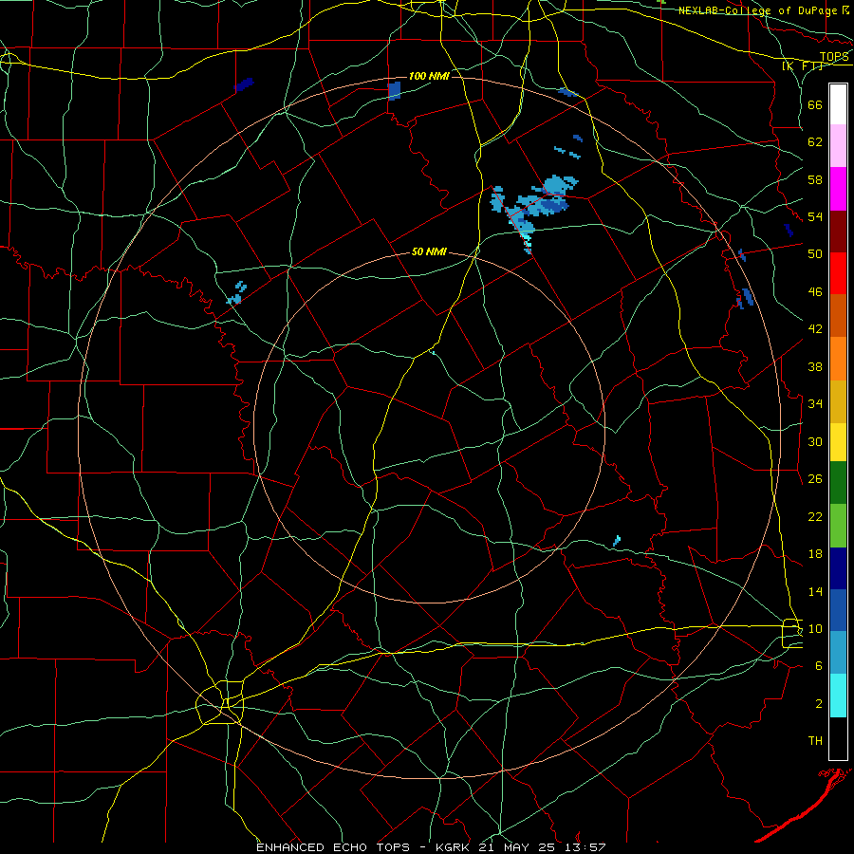Click the legend value 10
This screenshot has width=854, height=854.
[815, 628]
